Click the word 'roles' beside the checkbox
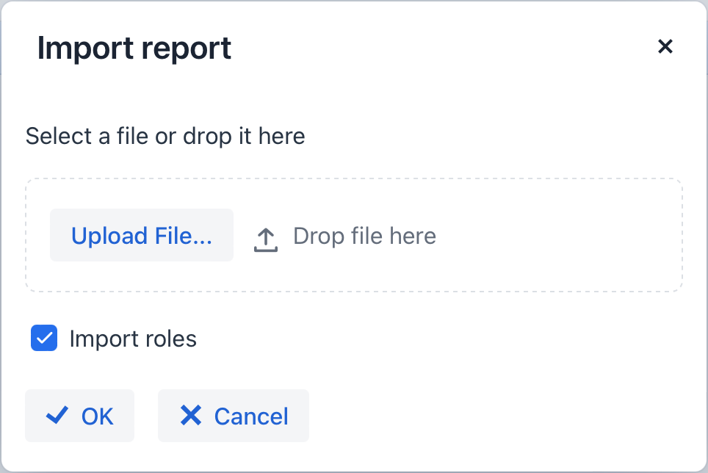This screenshot has width=708, height=473. click(x=172, y=339)
